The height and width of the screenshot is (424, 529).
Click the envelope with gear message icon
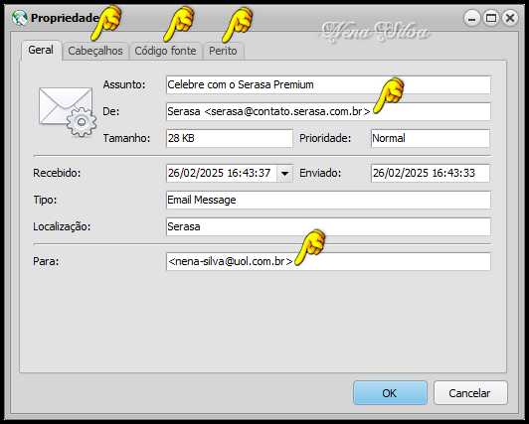(68, 111)
